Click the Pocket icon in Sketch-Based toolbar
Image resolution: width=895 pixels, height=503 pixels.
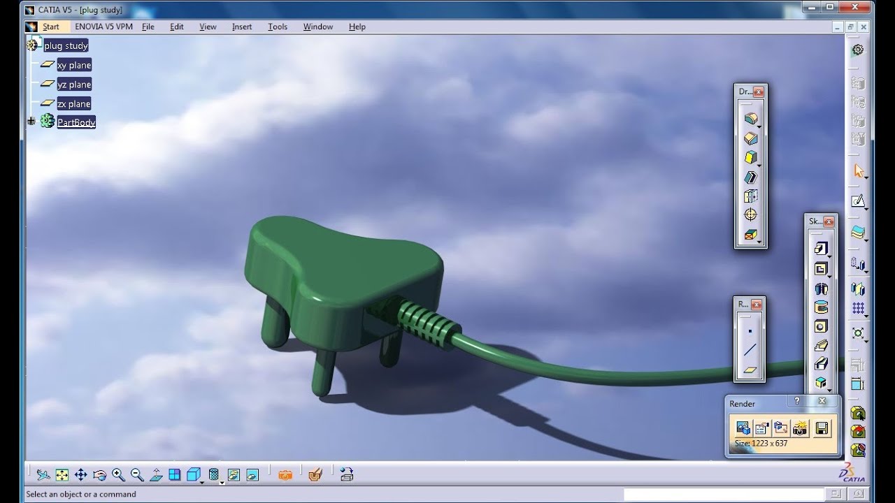[821, 268]
